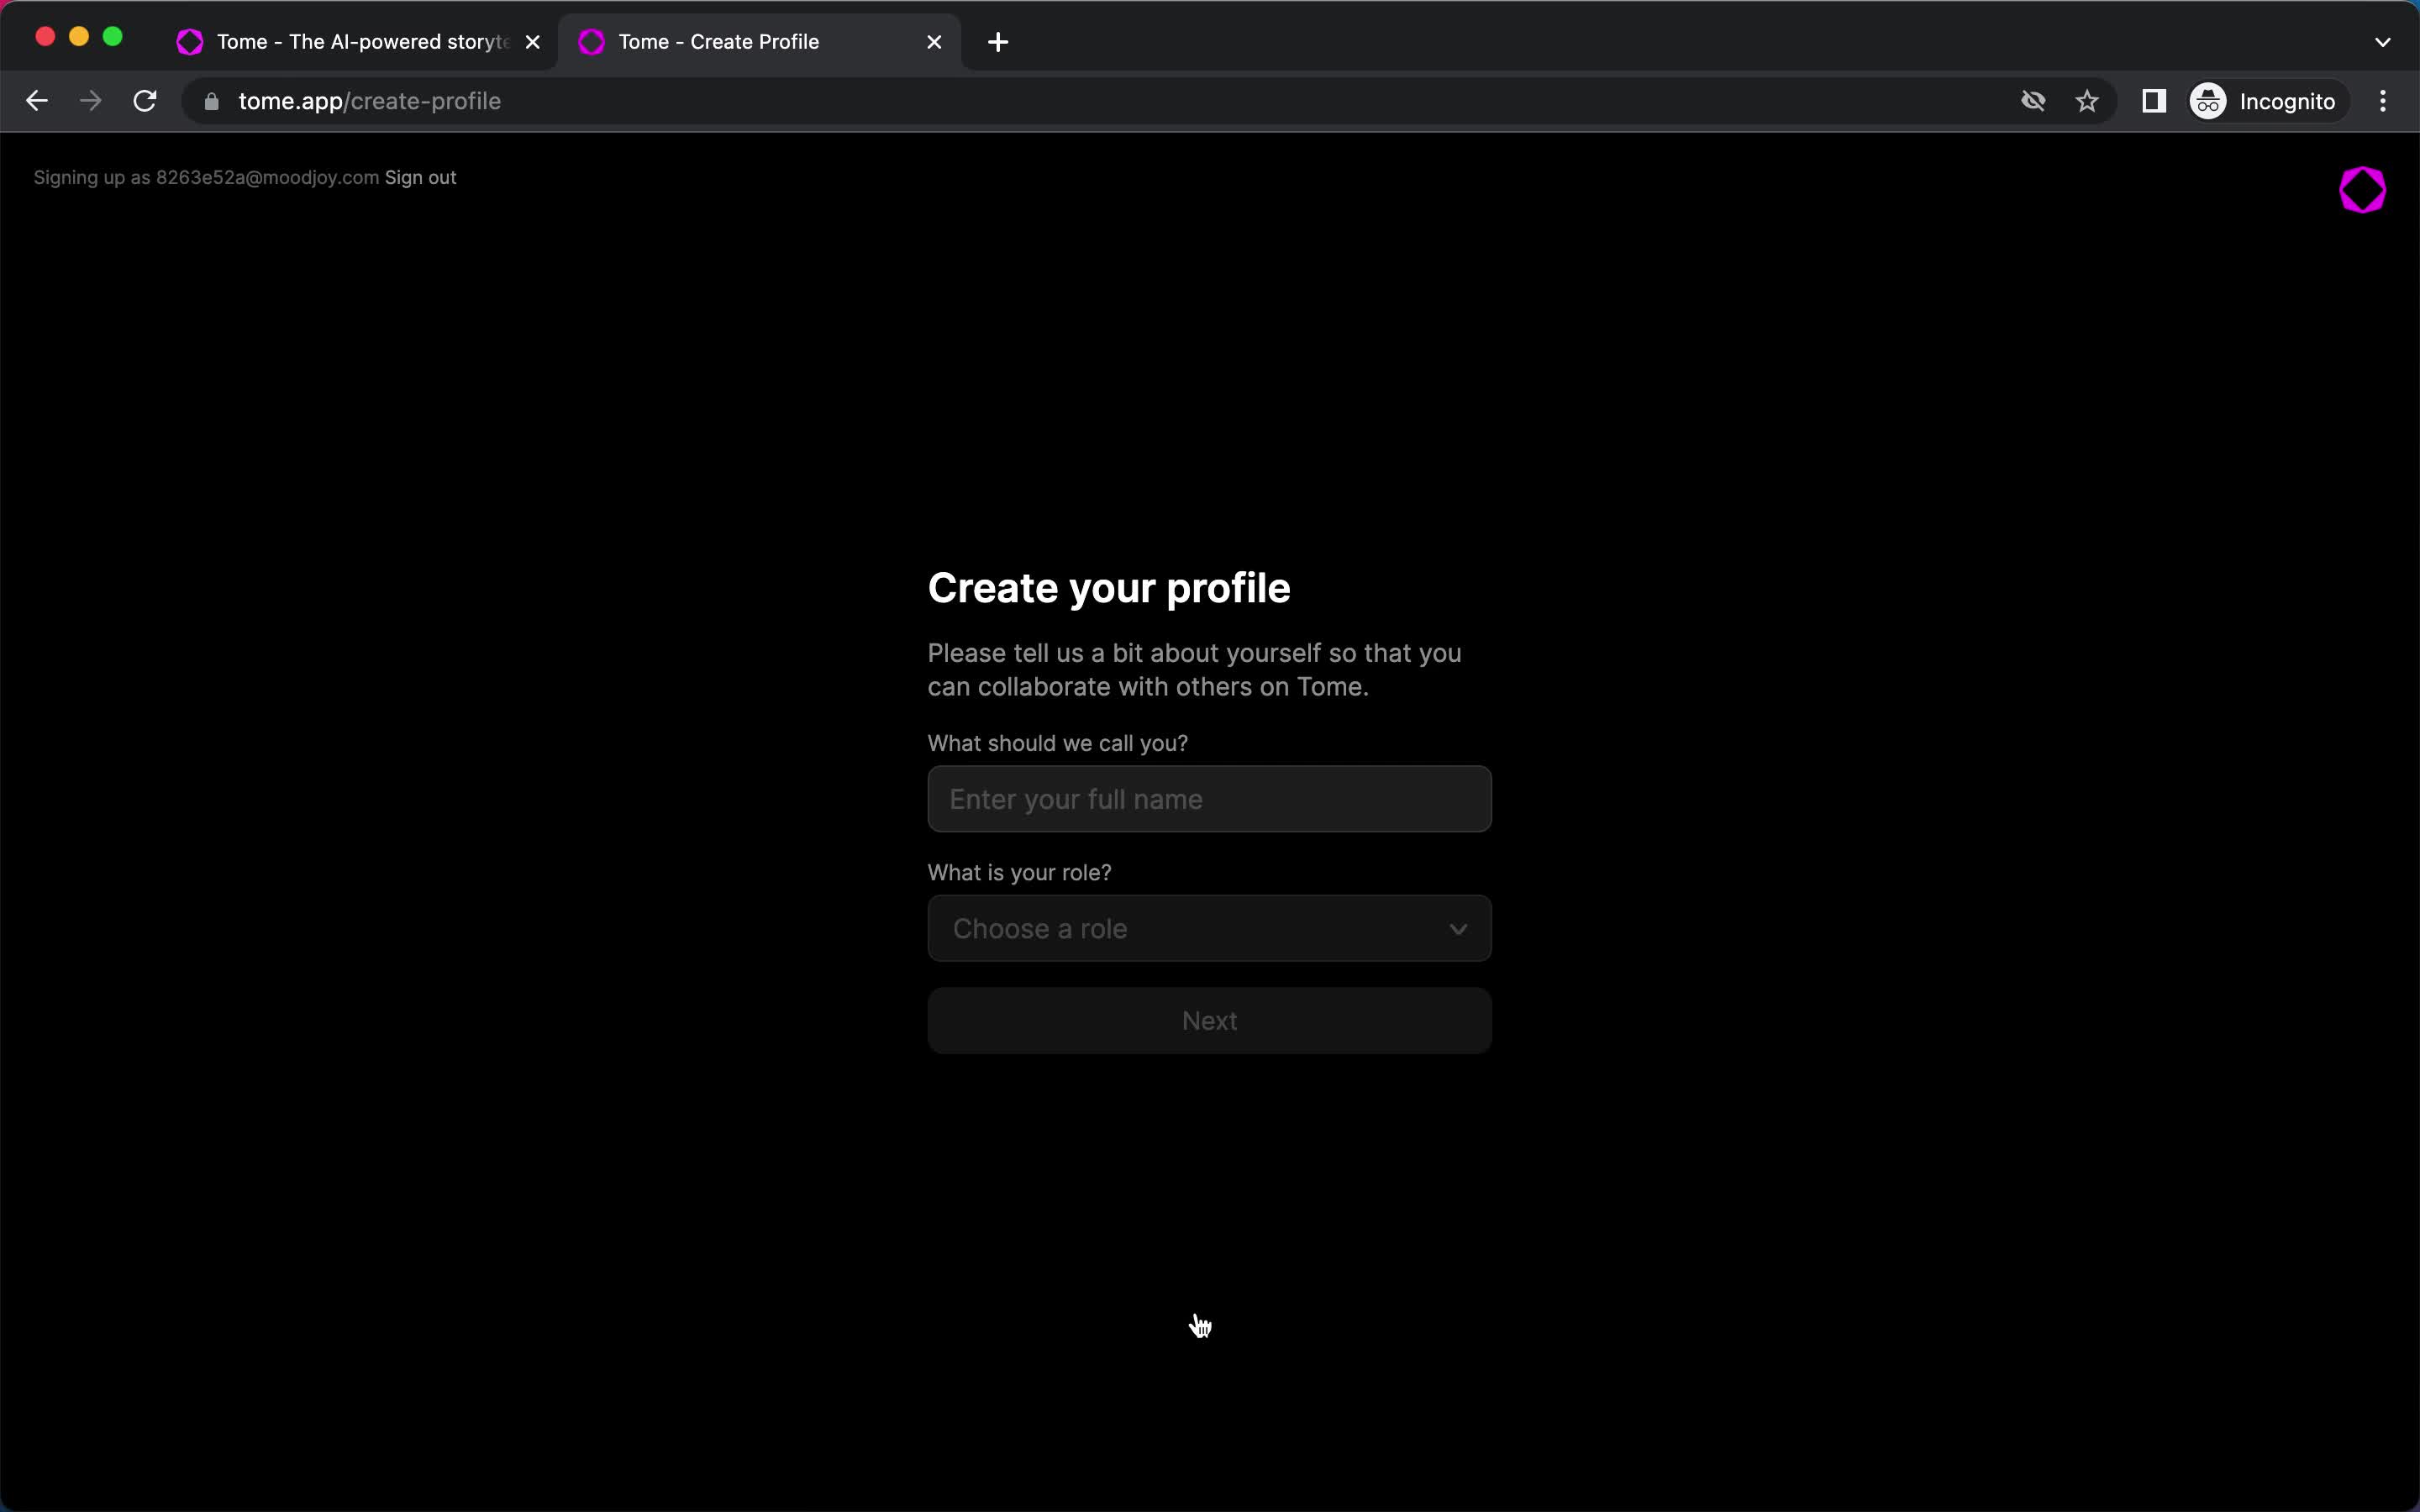This screenshot has height=1512, width=2420.
Task: Switch to the Tome AI-powered storytelling tab
Action: (x=358, y=42)
